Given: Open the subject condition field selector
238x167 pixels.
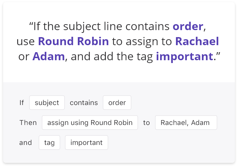Looking at the screenshot, I should [x=47, y=103].
